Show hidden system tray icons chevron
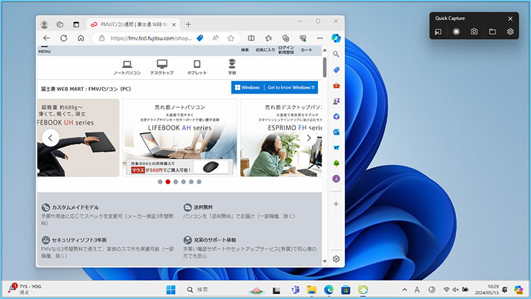The image size is (531, 299). 404,290
